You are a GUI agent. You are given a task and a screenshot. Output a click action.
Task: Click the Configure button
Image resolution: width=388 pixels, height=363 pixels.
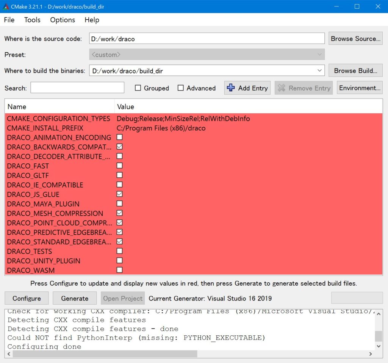(27, 298)
